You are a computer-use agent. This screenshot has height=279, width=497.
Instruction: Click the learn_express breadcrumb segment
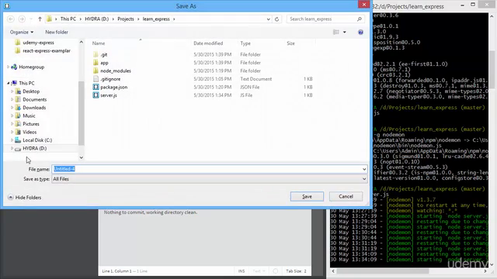[156, 19]
